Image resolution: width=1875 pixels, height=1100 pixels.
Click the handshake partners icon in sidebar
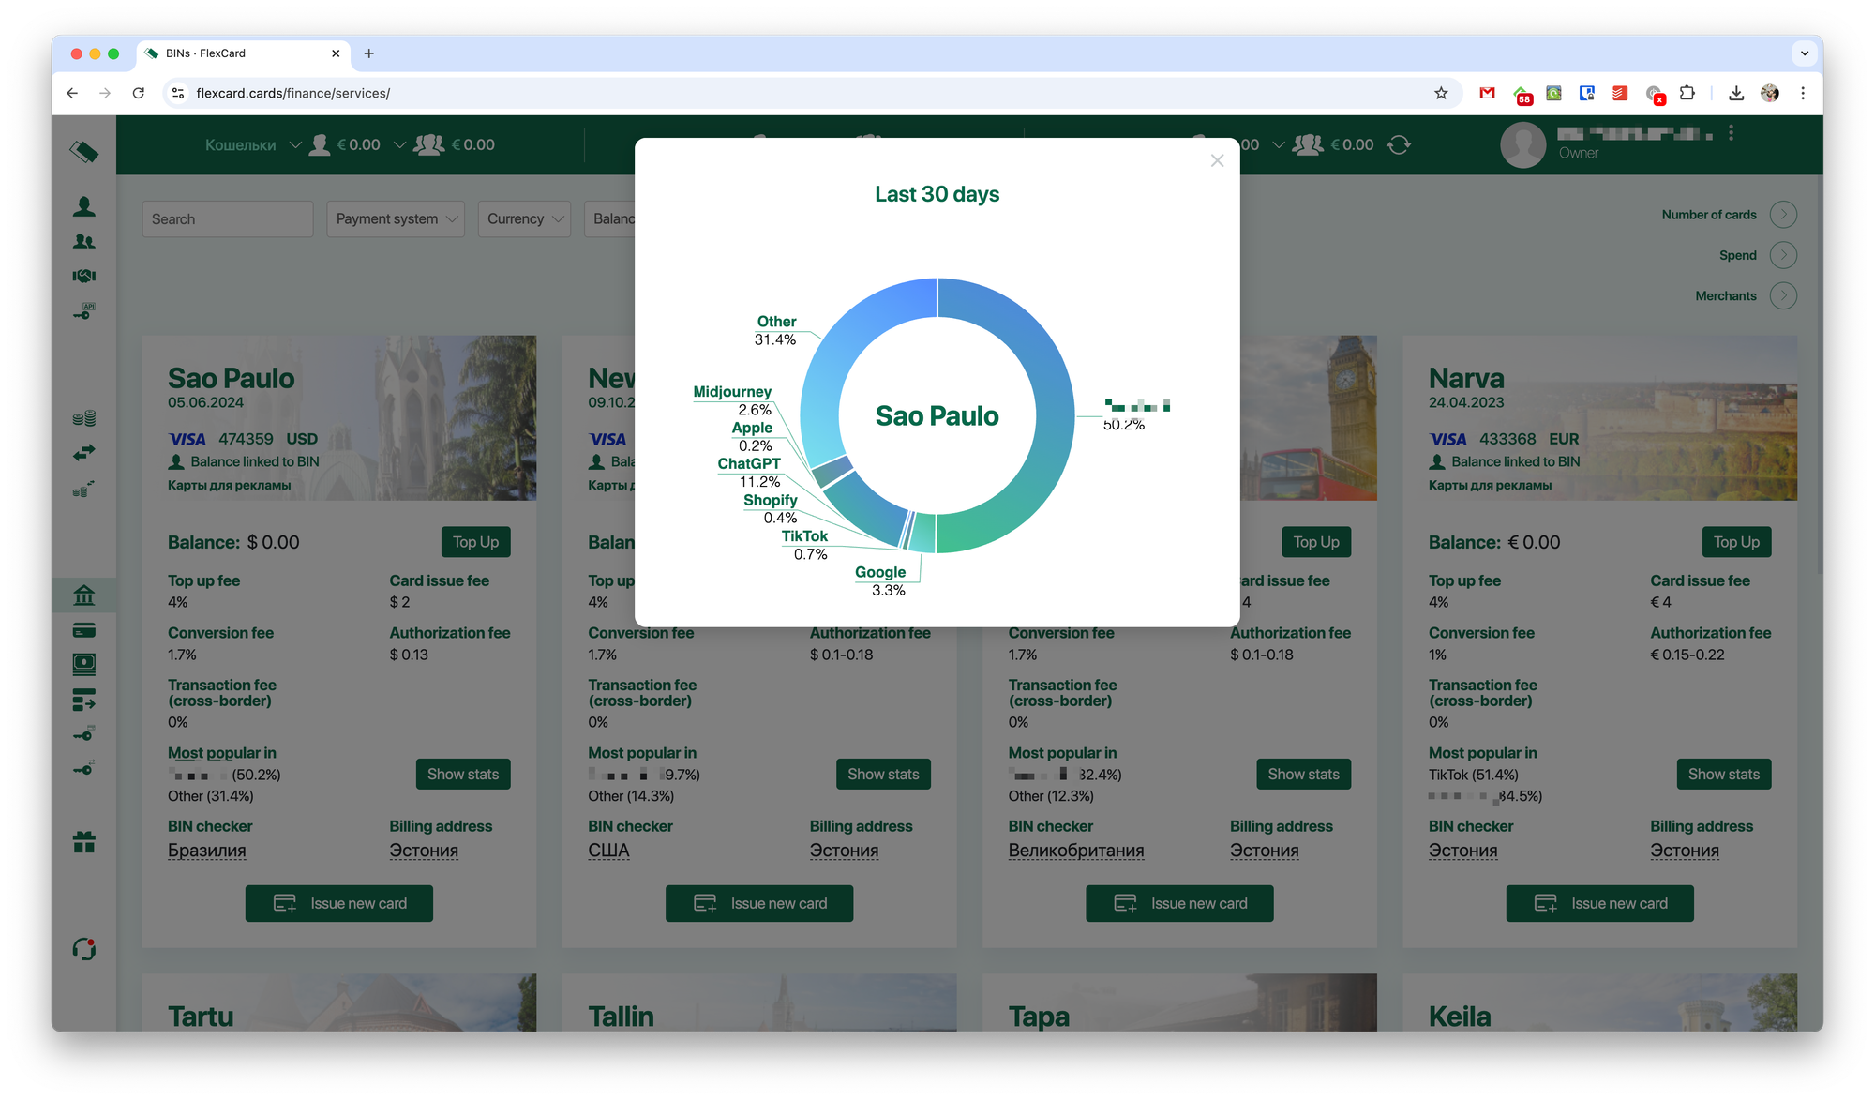point(84,276)
